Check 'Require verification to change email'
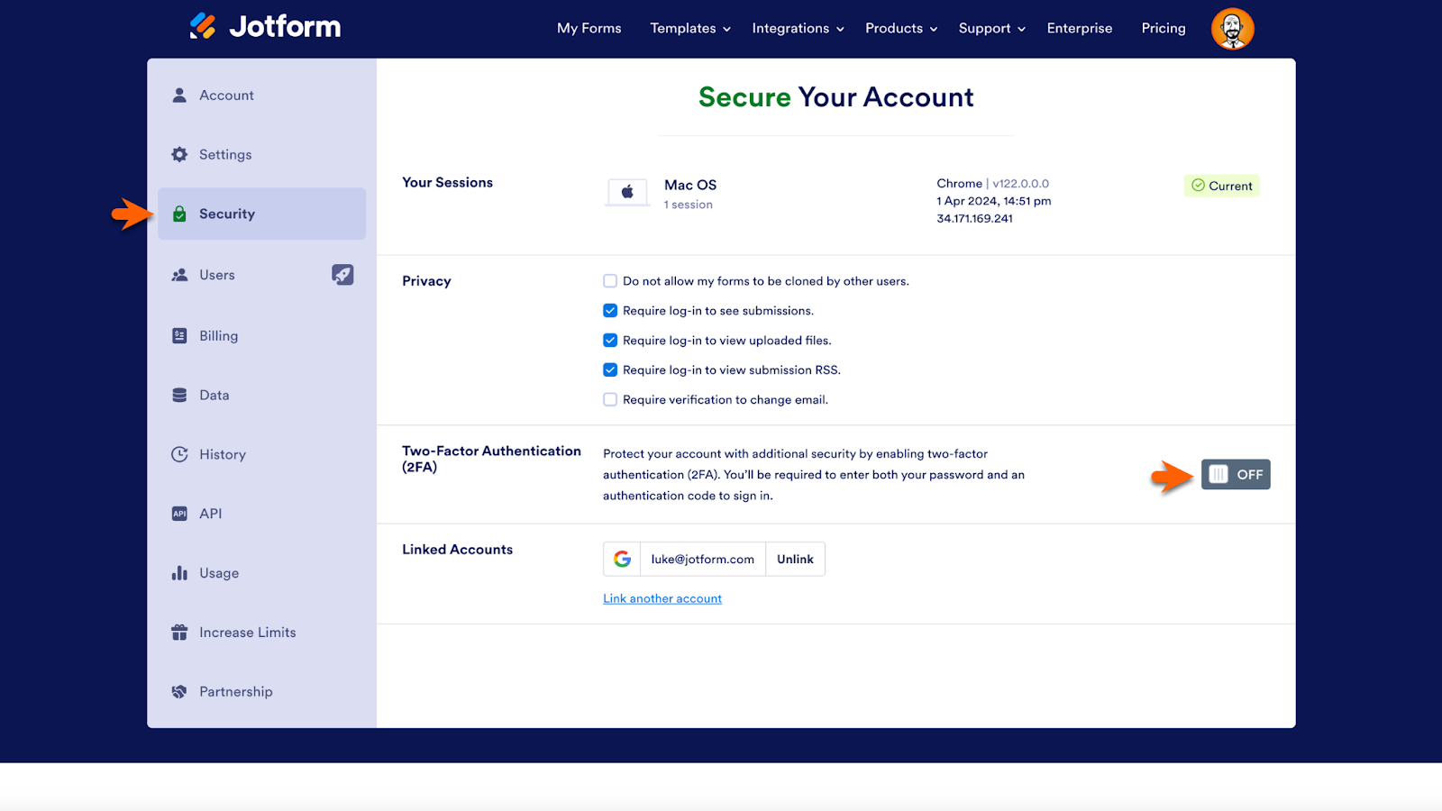The width and height of the screenshot is (1442, 811). coord(610,400)
